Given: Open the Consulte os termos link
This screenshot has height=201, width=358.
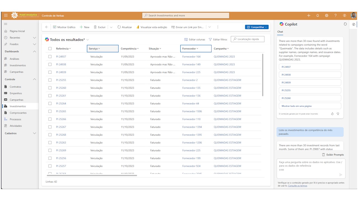Looking at the screenshot, I should click(x=298, y=186).
